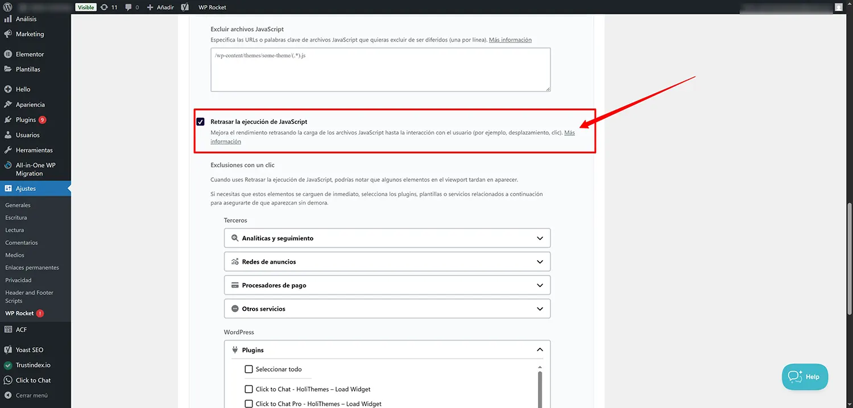
Task: Open Elementor from the sidebar icon
Action: (x=8, y=55)
